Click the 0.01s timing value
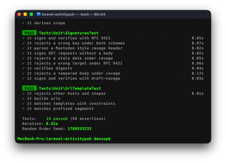 pos(198,93)
